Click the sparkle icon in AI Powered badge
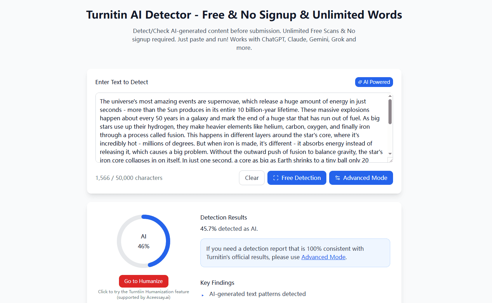The image size is (492, 303). (360, 82)
